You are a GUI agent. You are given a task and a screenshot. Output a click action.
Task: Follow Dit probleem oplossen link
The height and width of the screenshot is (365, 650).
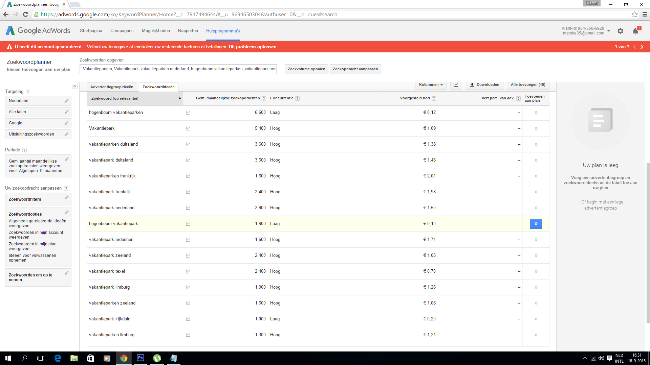click(x=253, y=47)
